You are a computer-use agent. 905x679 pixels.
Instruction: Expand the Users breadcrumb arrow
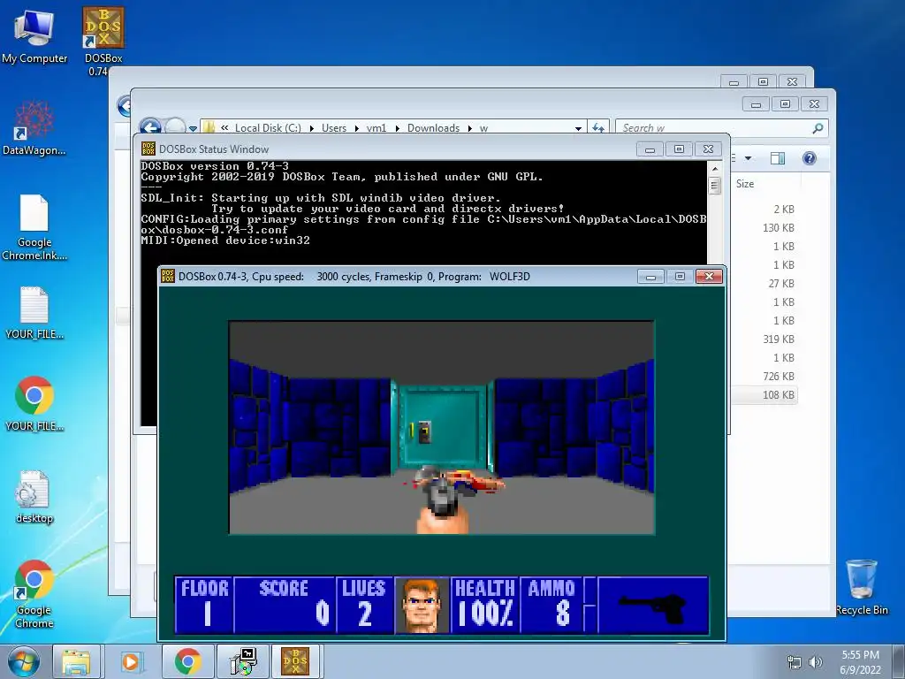point(356,128)
